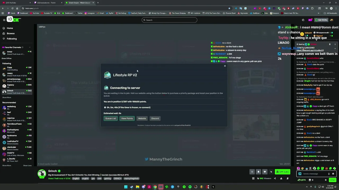Click the circular refresh icon near Get KICKs
This screenshot has width=339, height=190.
(303, 20)
